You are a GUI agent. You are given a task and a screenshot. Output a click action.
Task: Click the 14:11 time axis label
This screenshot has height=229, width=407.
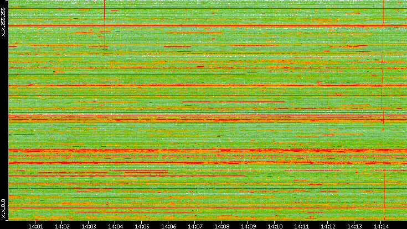[x=301, y=226]
